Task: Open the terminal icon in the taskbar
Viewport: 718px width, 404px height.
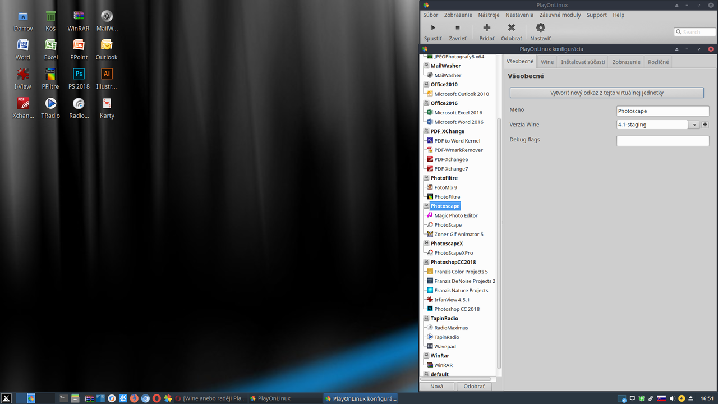Action: (x=63, y=398)
